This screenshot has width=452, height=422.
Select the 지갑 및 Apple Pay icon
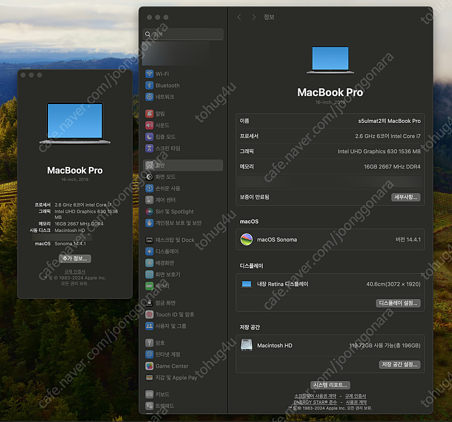pyautogui.click(x=149, y=377)
